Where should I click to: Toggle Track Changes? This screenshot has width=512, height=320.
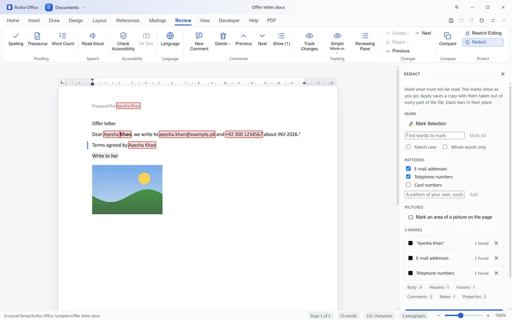[309, 41]
